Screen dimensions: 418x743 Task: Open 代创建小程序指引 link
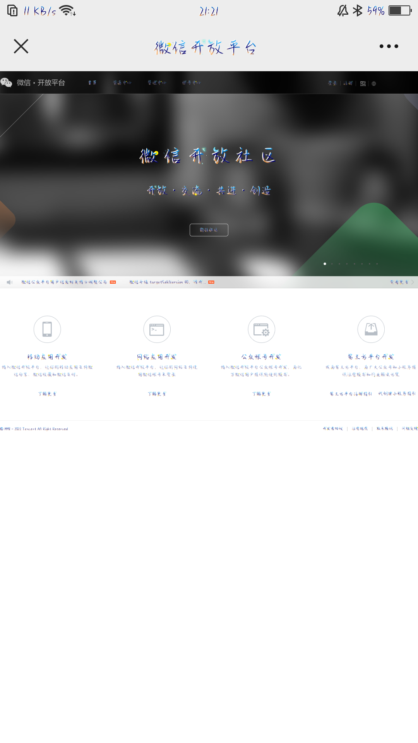397,394
